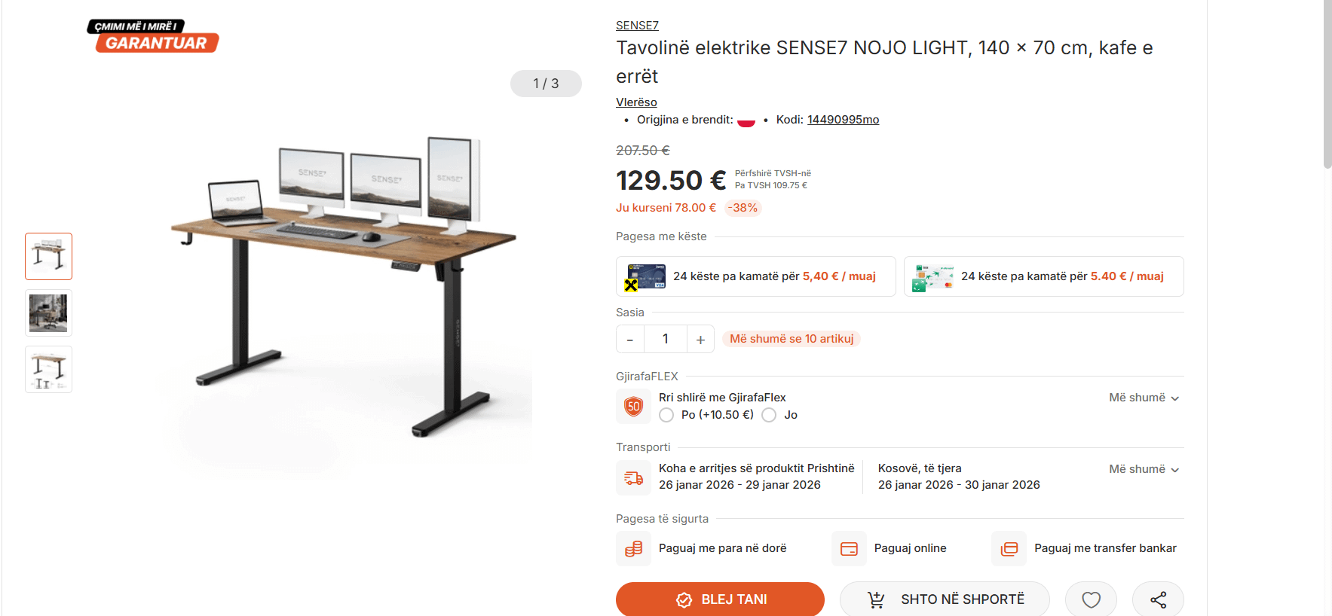Click the heart wishlist icon
This screenshot has height=616, width=1332.
click(1090, 599)
